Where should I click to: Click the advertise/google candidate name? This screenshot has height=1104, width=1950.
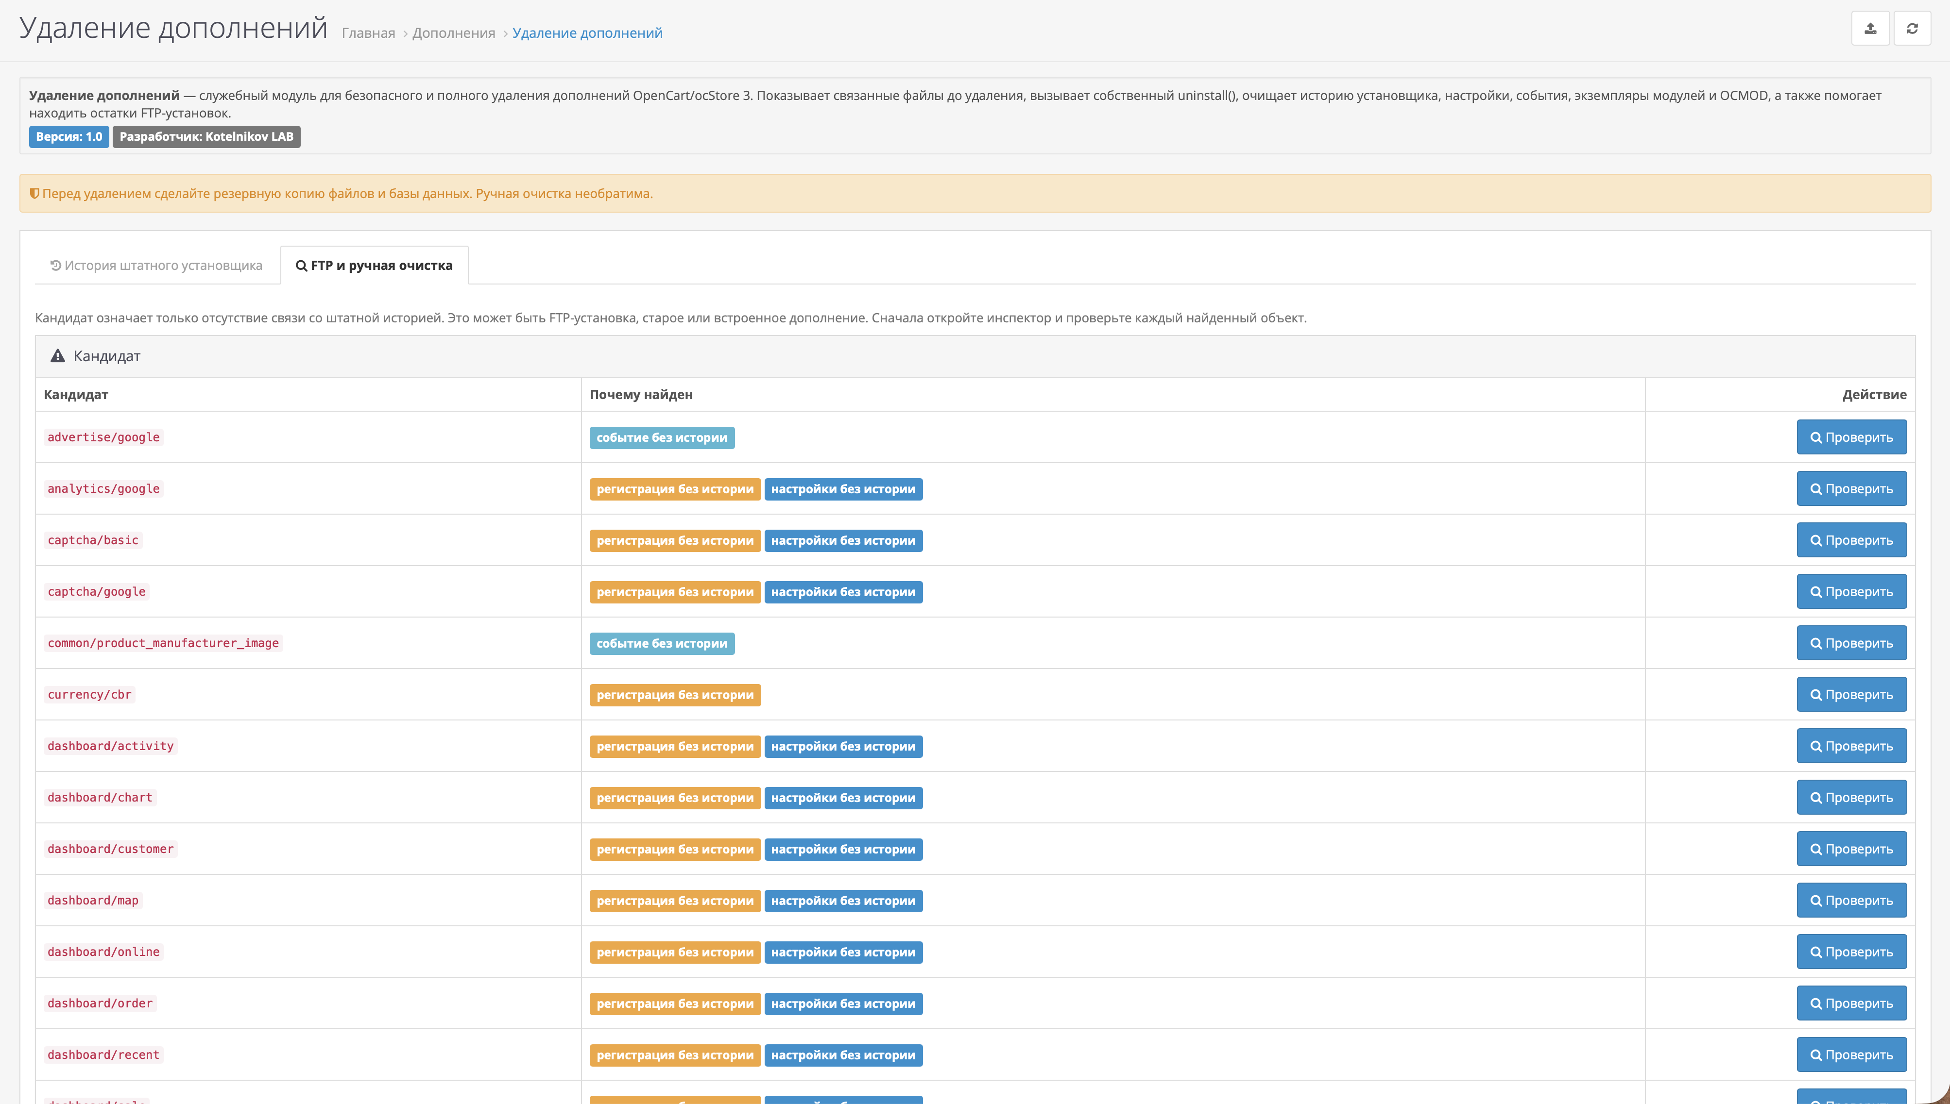tap(103, 437)
